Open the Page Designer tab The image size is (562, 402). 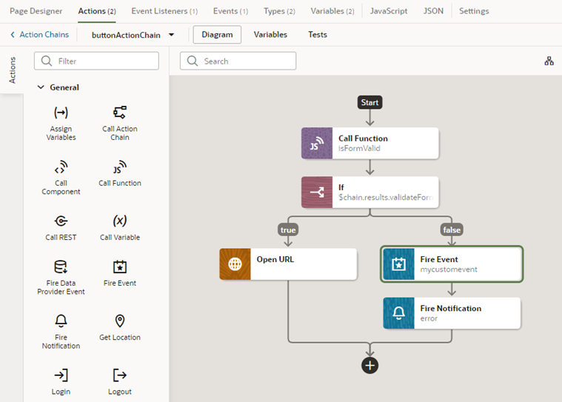(x=36, y=11)
